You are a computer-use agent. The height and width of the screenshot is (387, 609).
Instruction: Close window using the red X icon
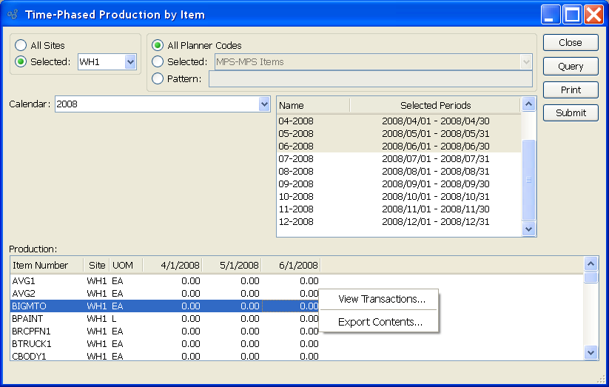[593, 14]
